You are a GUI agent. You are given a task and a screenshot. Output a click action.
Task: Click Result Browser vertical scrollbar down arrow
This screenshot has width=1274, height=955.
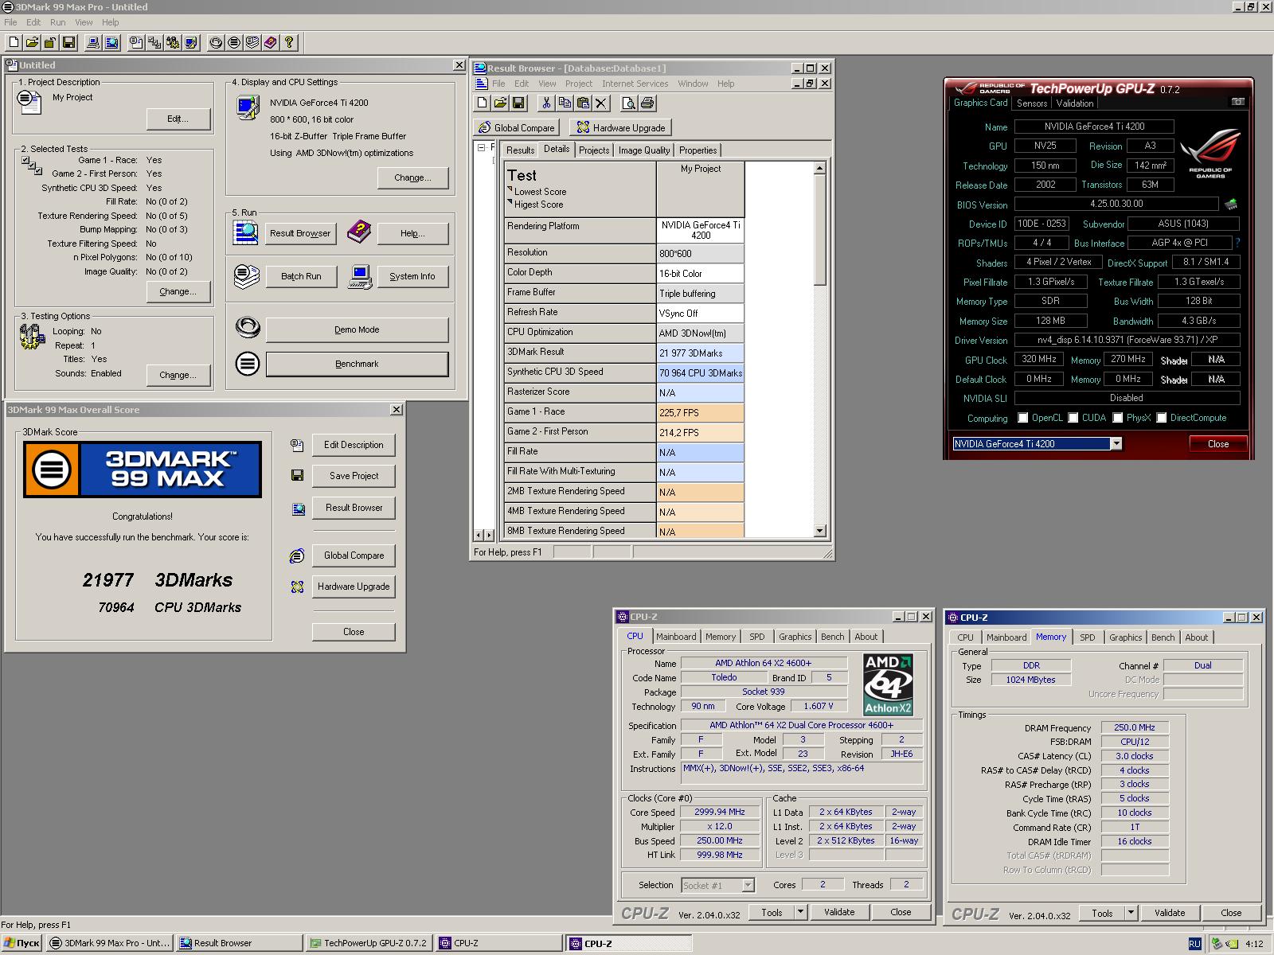click(x=820, y=531)
